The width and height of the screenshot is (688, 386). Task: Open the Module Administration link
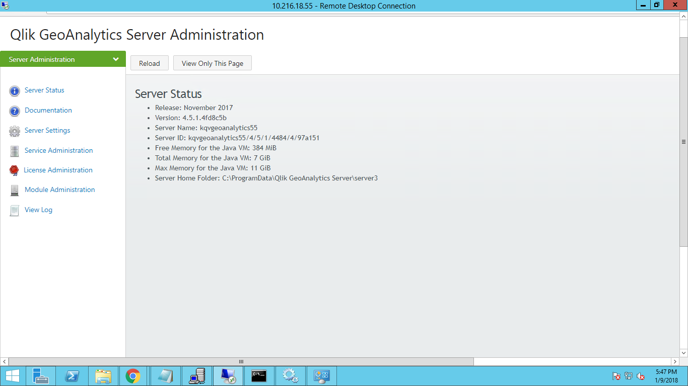[x=59, y=189]
